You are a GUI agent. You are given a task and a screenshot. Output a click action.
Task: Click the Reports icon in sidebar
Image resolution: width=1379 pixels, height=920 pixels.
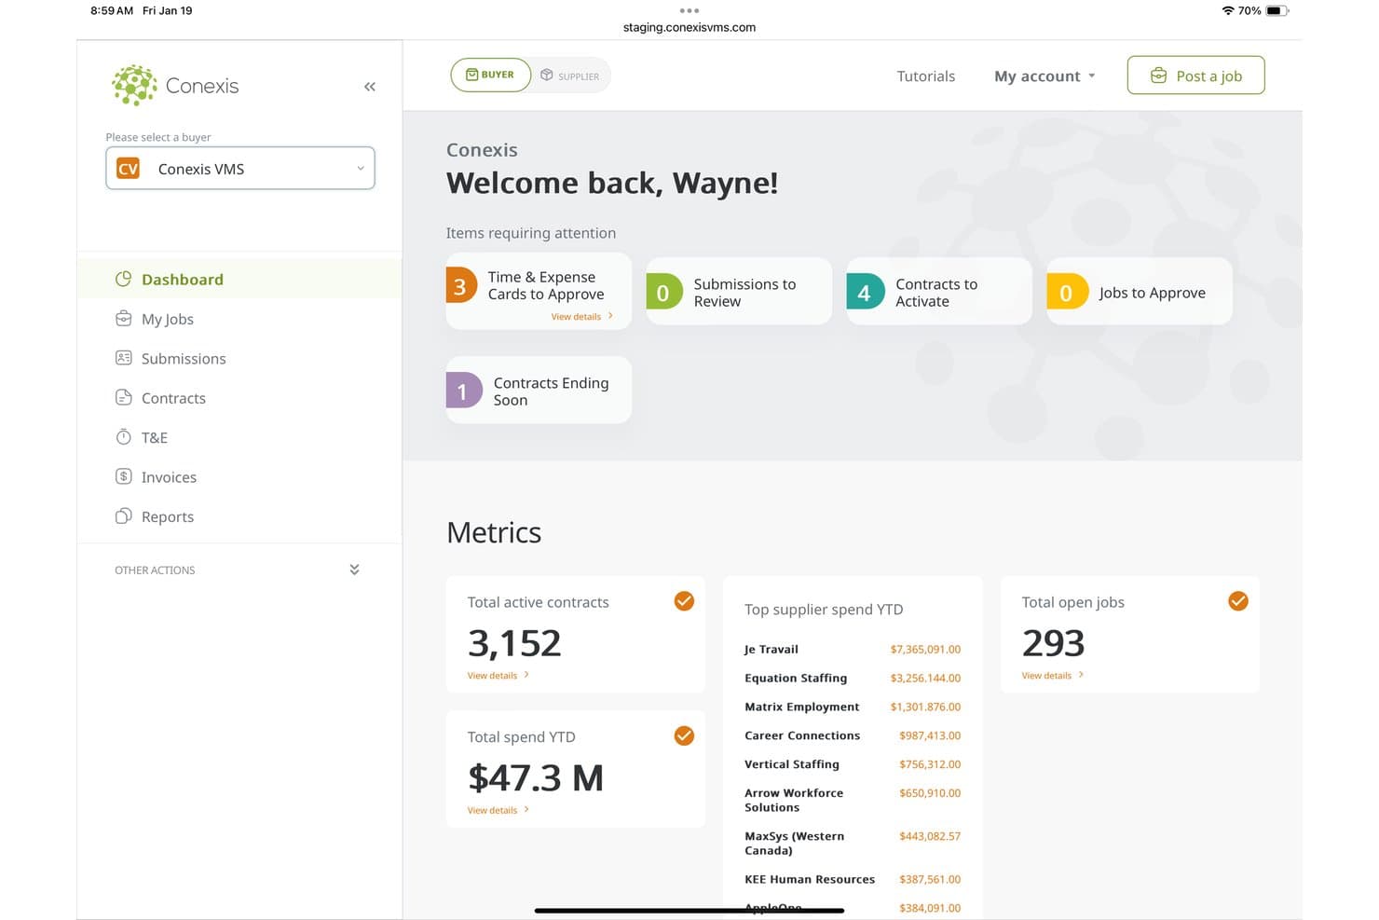(123, 515)
